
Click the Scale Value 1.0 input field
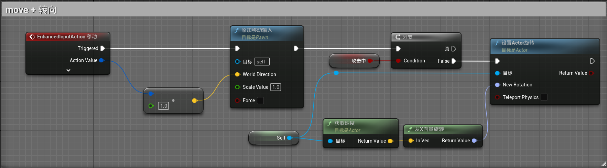pyautogui.click(x=275, y=87)
